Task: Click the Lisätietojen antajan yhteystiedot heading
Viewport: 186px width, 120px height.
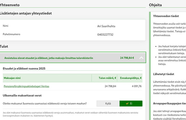Action: [x=26, y=13]
